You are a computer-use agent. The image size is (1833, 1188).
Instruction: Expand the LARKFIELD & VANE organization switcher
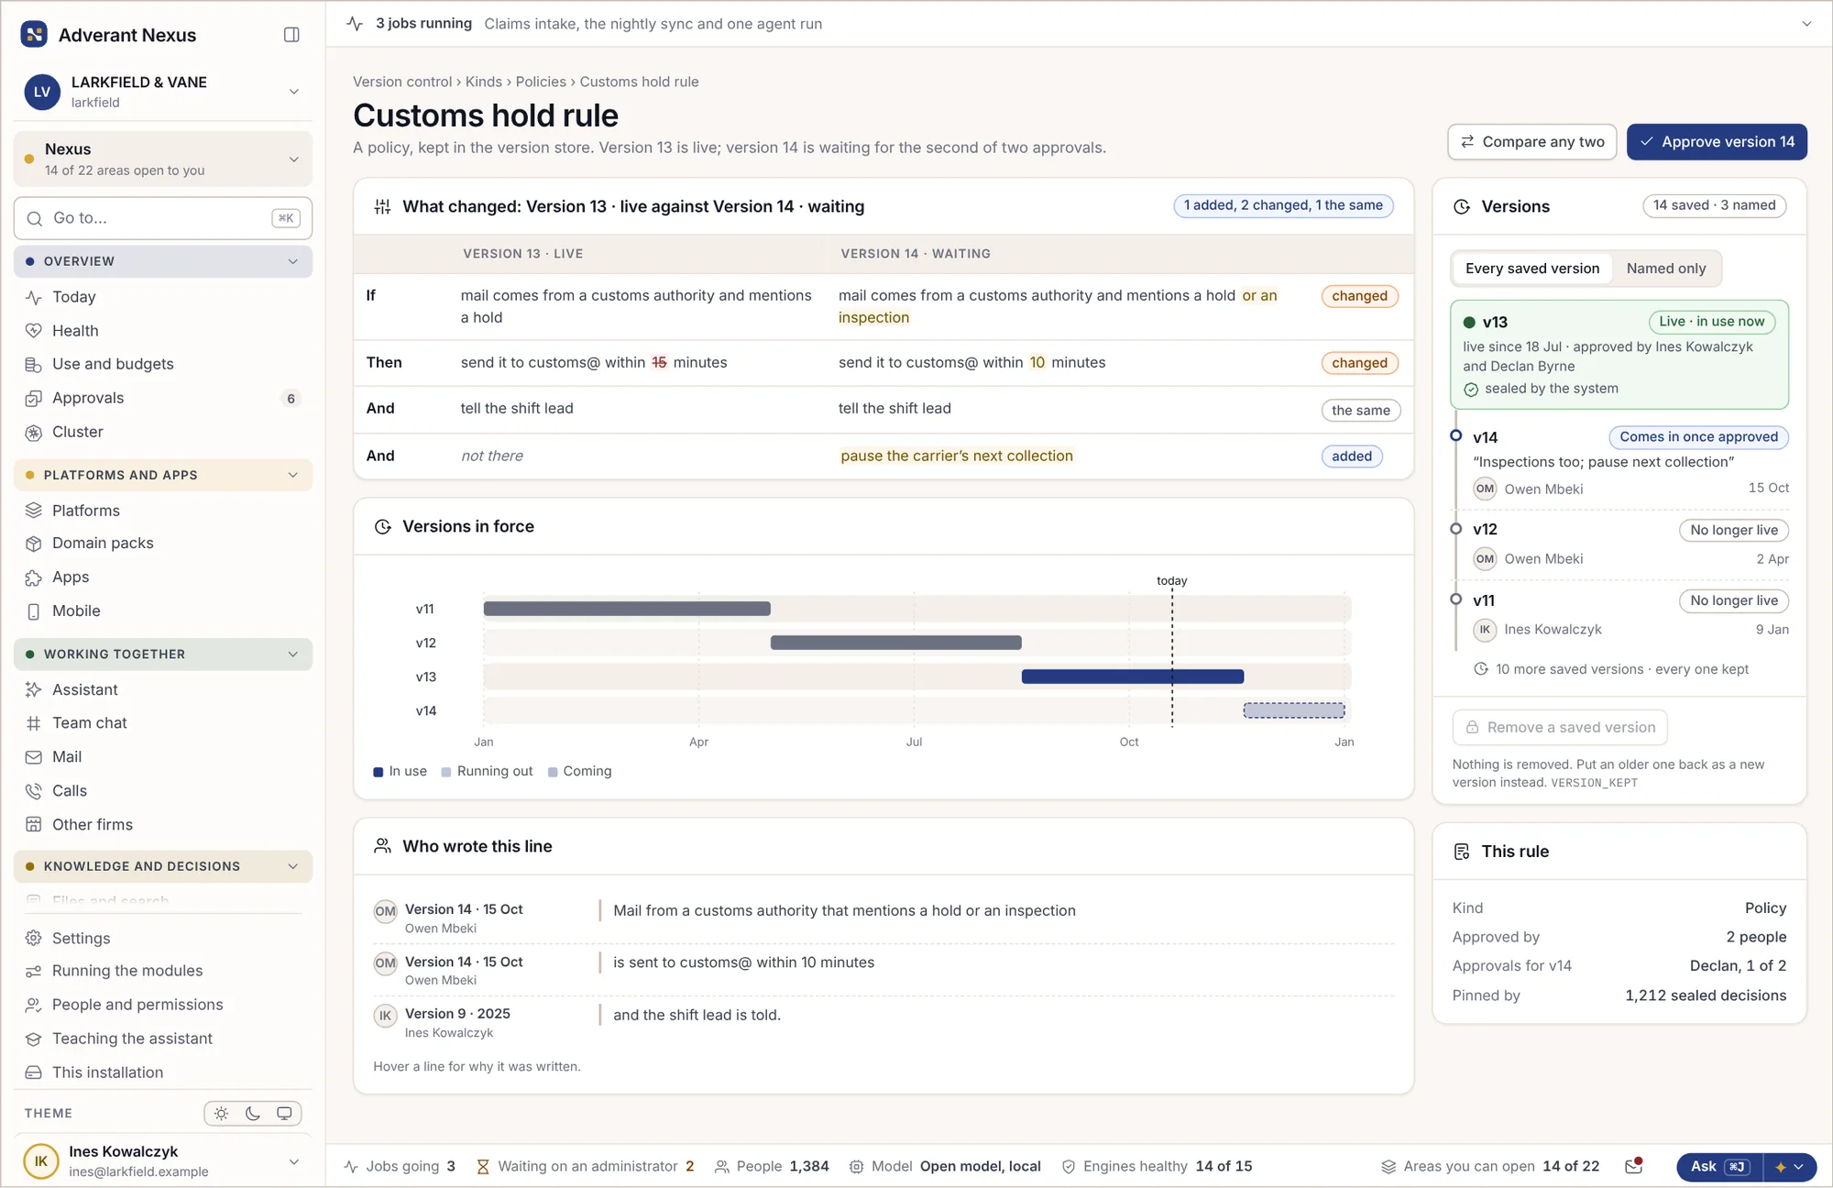163,92
